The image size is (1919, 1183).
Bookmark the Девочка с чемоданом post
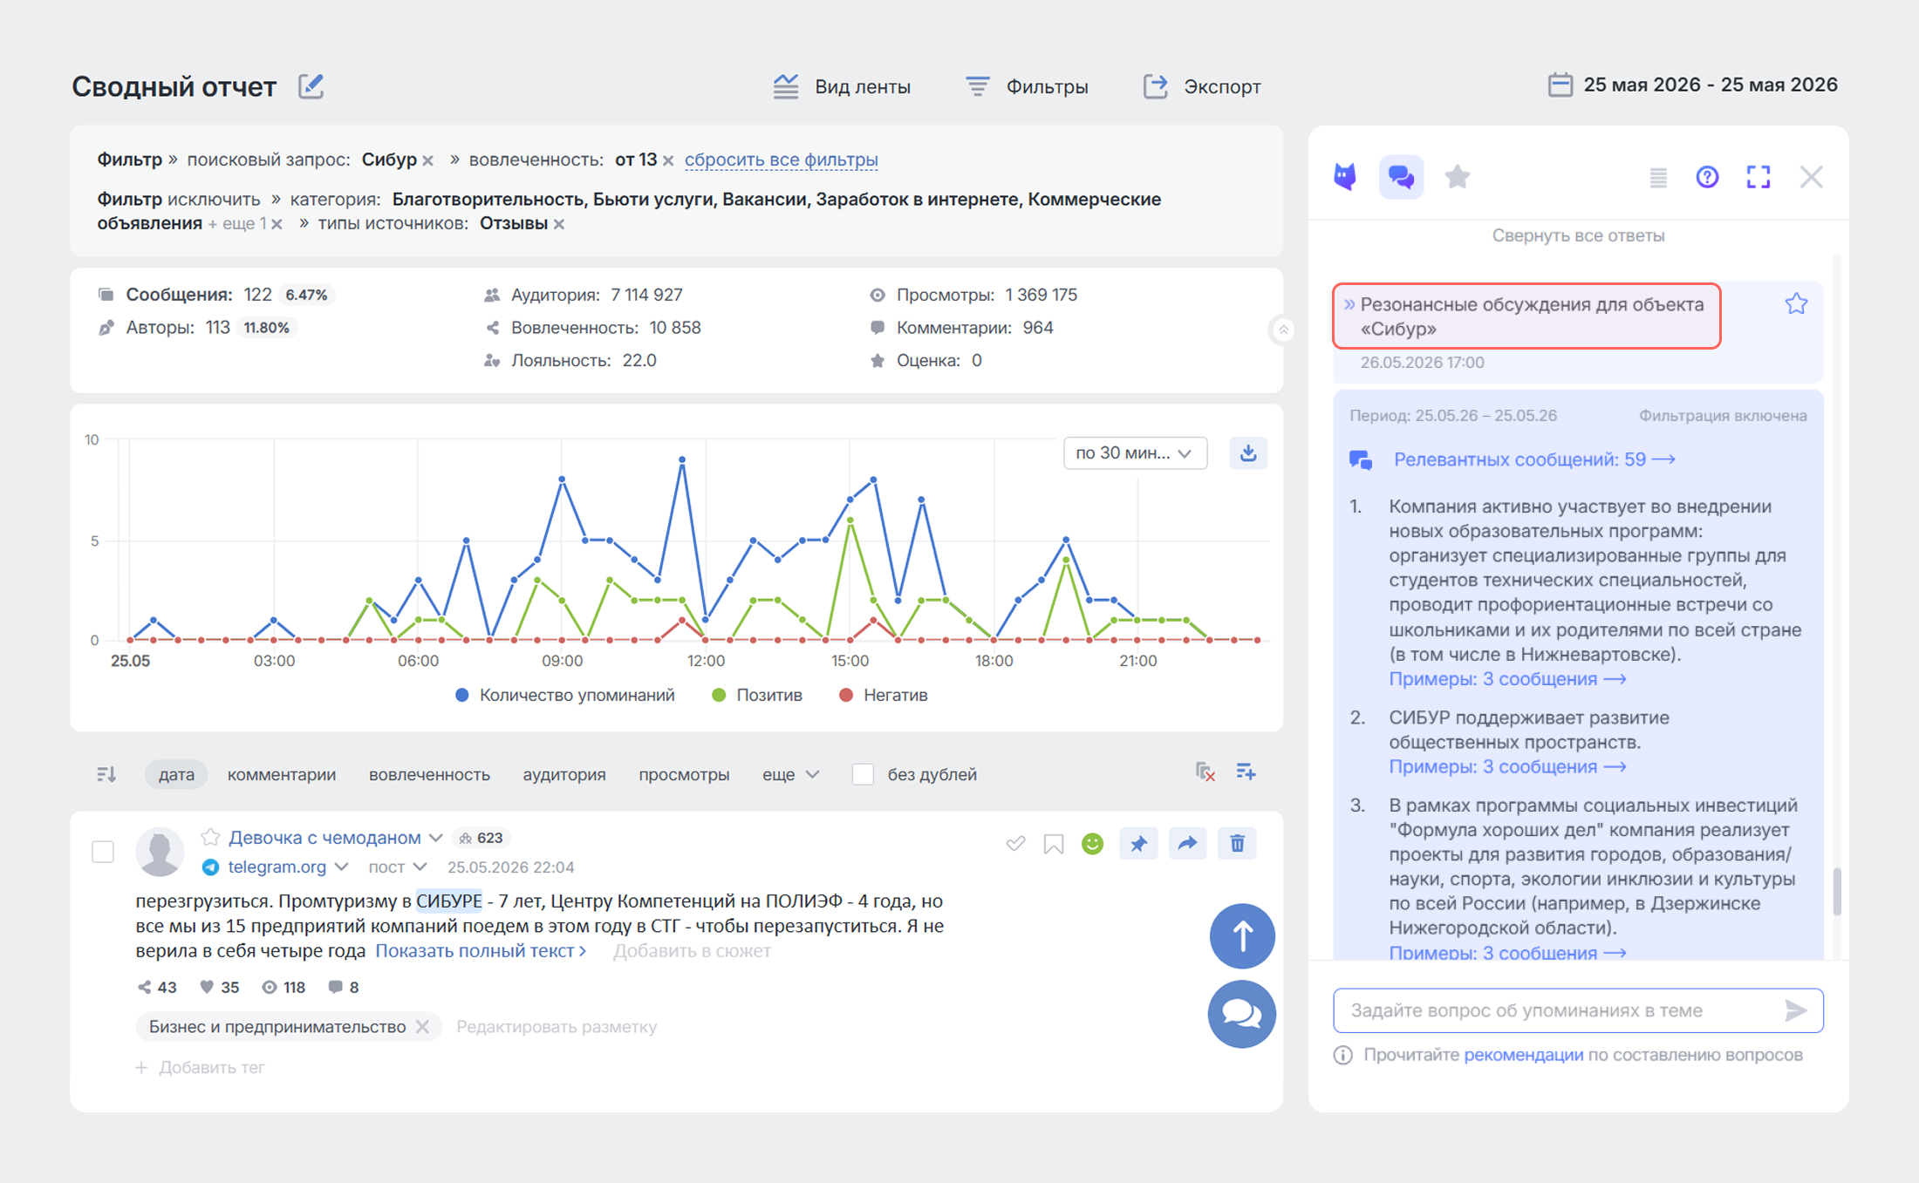point(1054,844)
